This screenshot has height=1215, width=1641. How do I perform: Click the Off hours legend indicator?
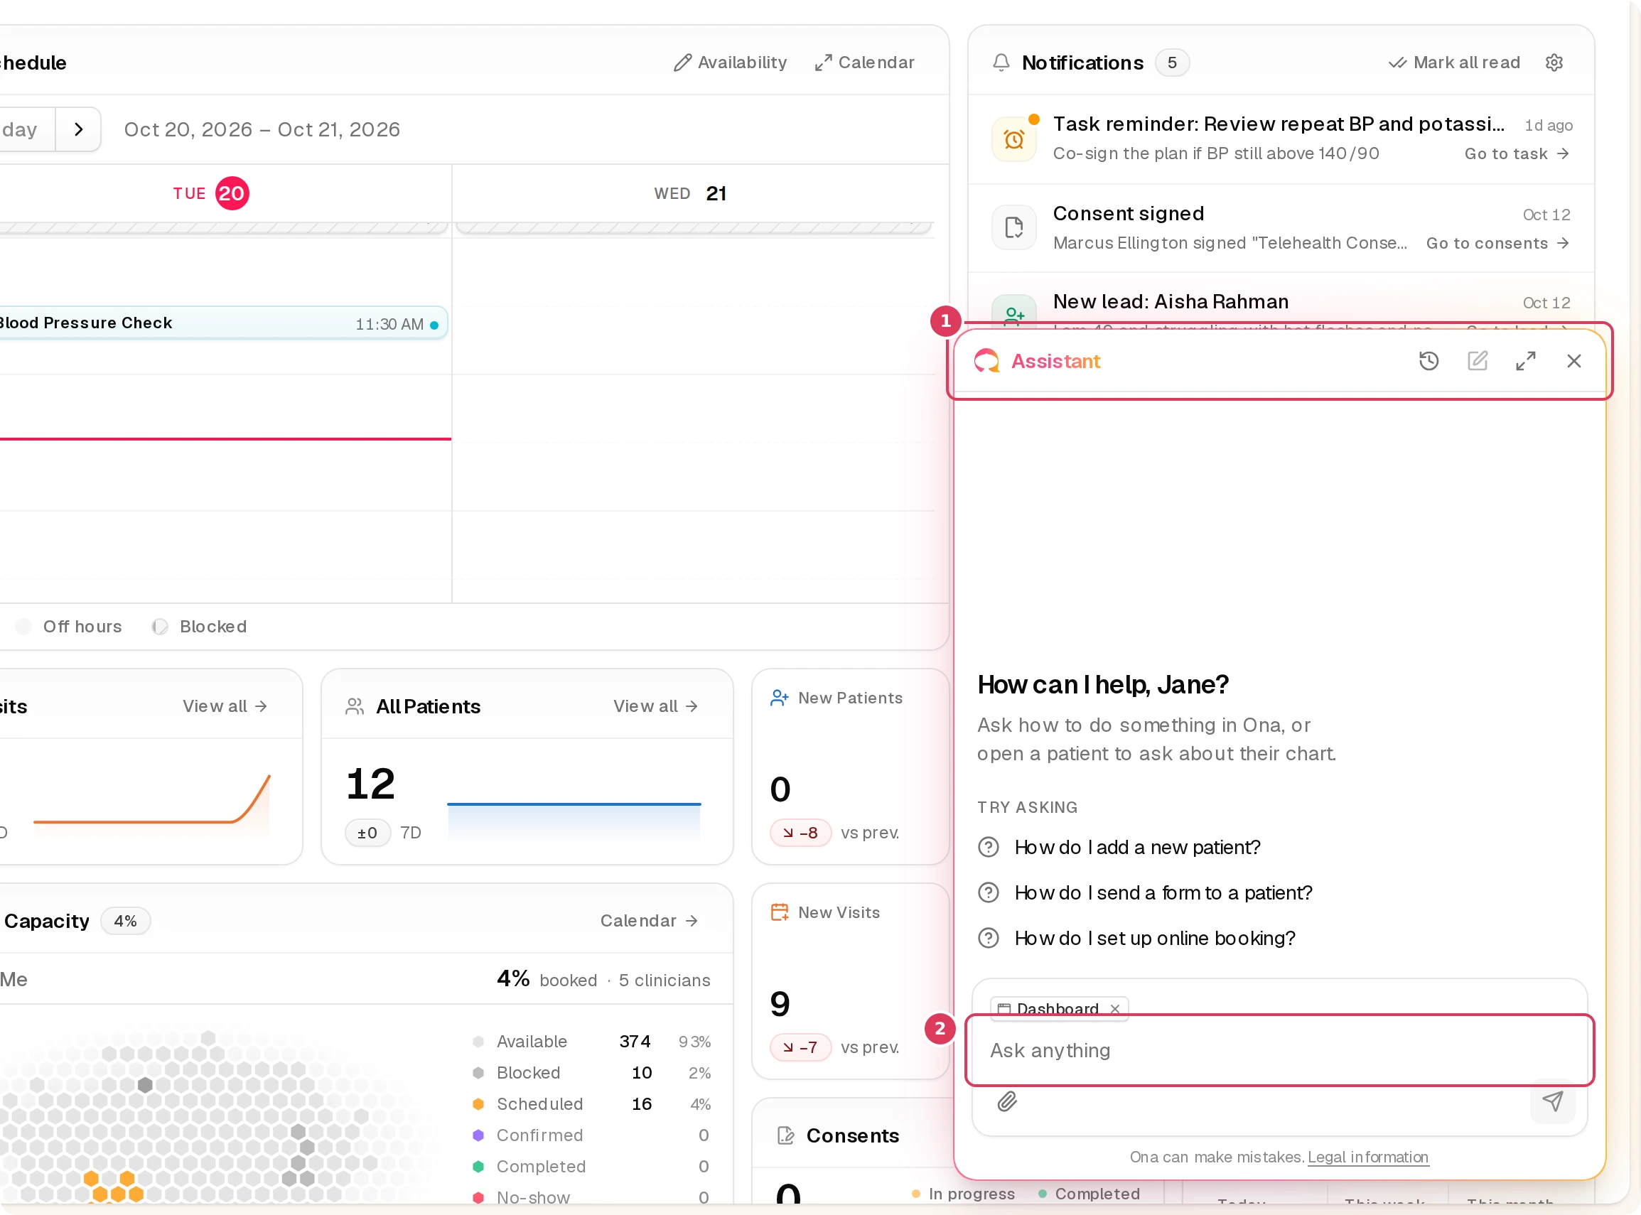[x=23, y=627]
